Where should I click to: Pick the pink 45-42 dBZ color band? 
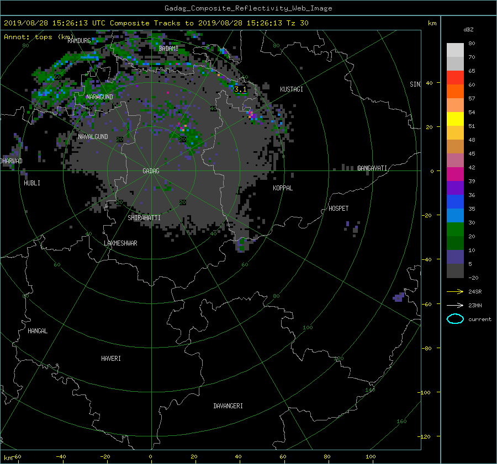pyautogui.click(x=455, y=161)
